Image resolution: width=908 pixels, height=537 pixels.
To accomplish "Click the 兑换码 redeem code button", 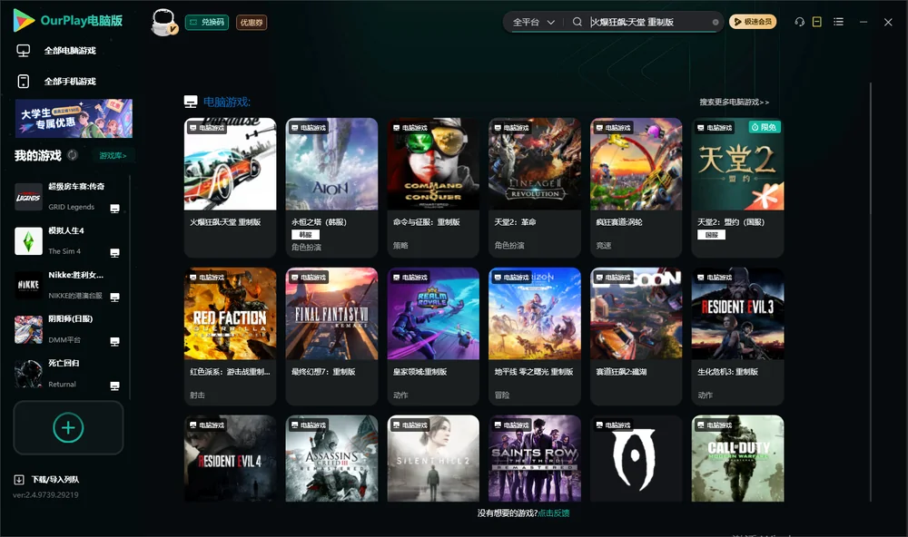I will tap(207, 23).
